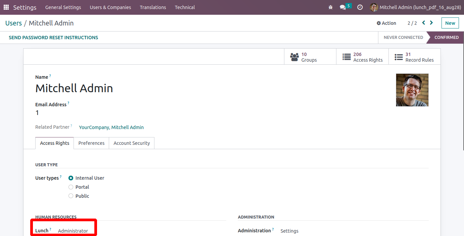The height and width of the screenshot is (236, 464).
Task: Open the activities clock icon
Action: click(360, 7)
